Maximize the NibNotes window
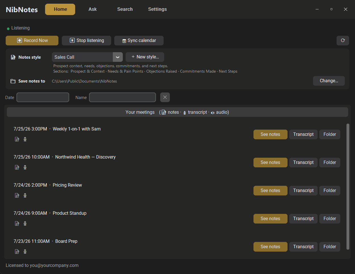The width and height of the screenshot is (355, 274). (331, 9)
